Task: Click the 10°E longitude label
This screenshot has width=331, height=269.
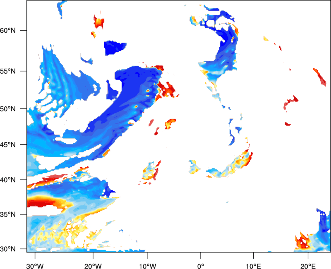Action: point(253,266)
